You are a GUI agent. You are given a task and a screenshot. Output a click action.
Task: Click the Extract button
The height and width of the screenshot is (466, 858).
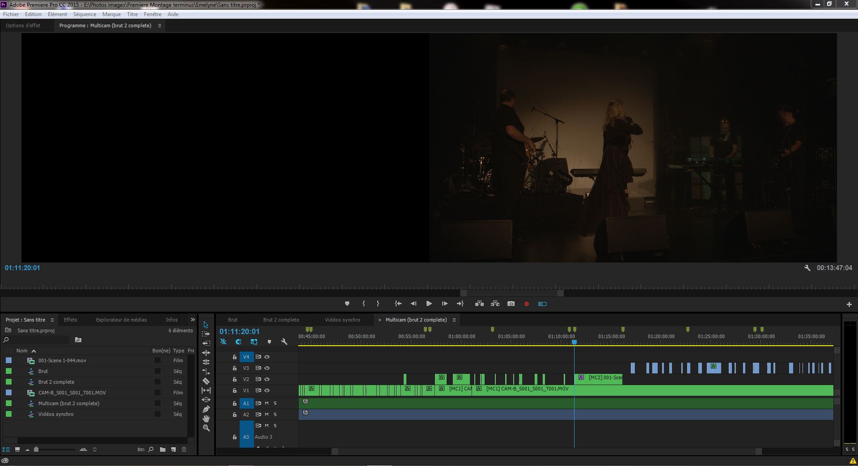coord(495,304)
